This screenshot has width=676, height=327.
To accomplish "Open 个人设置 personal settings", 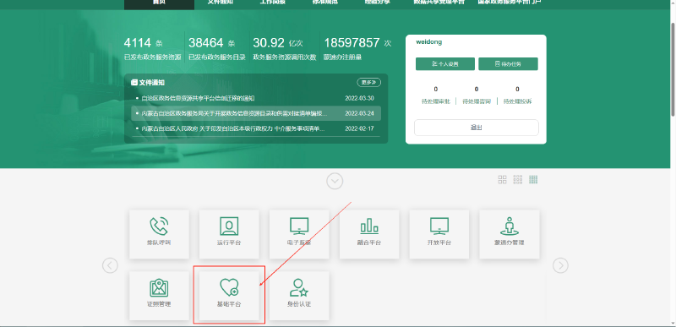I will click(x=445, y=63).
